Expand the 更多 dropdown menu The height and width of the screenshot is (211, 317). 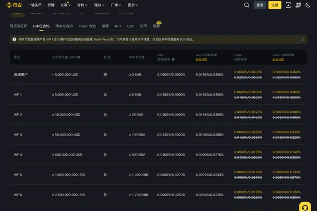pos(133,5)
